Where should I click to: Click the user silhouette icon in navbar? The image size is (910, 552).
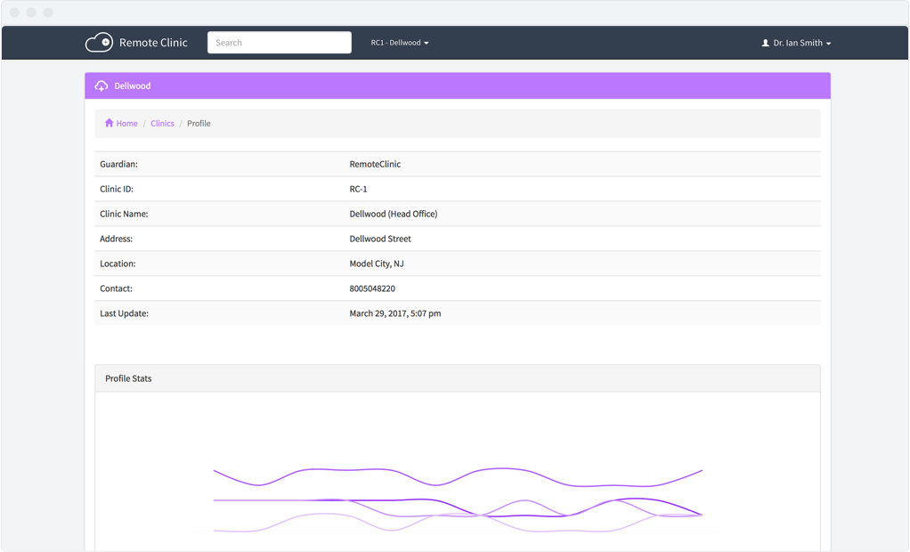(765, 43)
